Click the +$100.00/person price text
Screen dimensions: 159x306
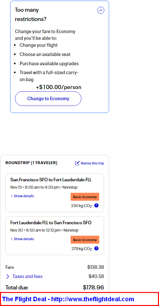59,87
